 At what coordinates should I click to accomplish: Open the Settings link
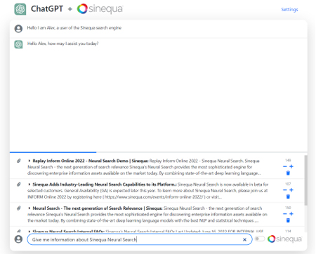click(x=289, y=9)
